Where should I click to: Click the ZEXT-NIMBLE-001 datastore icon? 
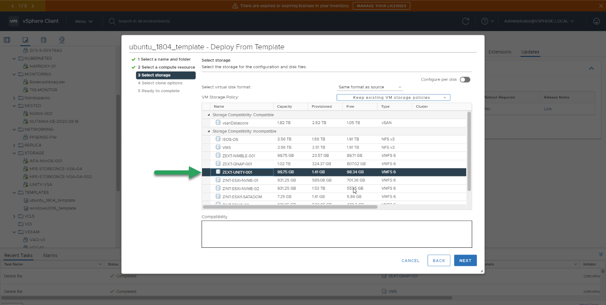tap(218, 156)
